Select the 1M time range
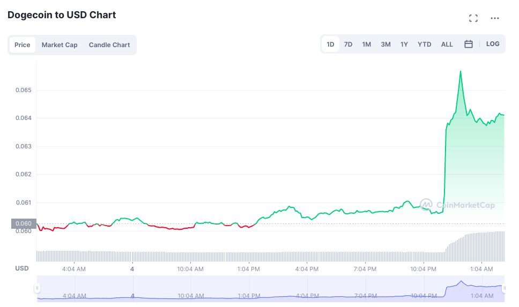 point(367,44)
